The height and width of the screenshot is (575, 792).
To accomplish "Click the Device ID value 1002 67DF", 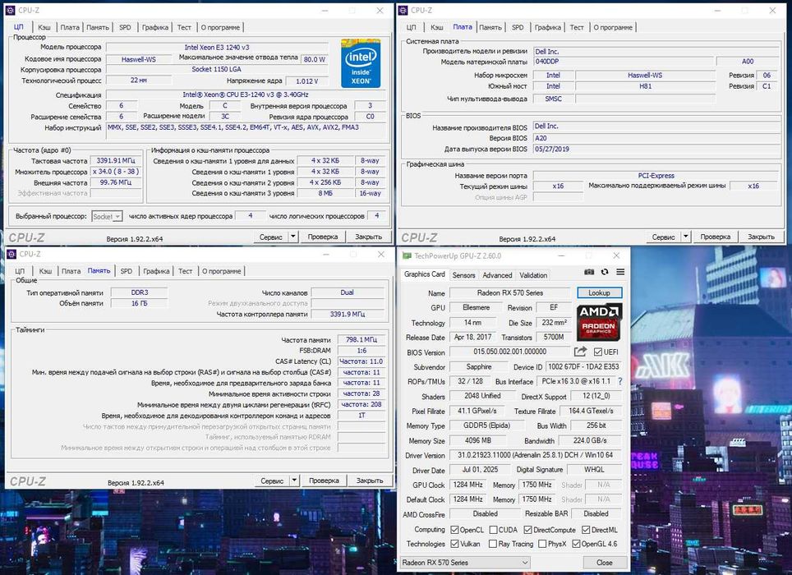I will point(583,366).
